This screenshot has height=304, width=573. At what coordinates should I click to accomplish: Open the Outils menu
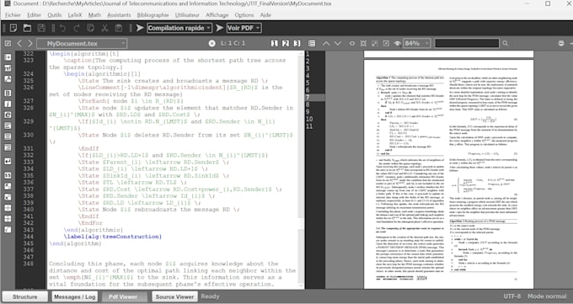(55, 15)
